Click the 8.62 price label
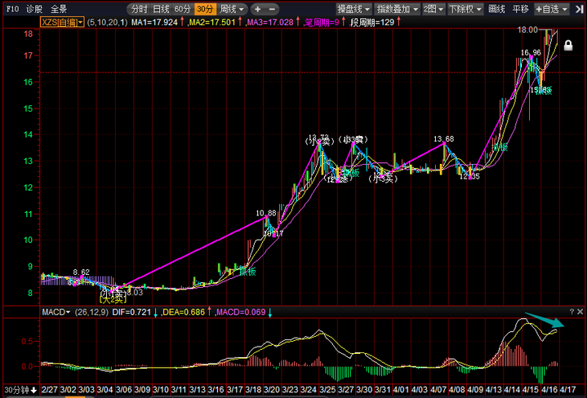 point(82,272)
